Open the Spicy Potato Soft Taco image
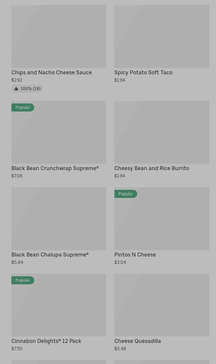Image resolution: width=216 pixels, height=364 pixels. coord(162,37)
